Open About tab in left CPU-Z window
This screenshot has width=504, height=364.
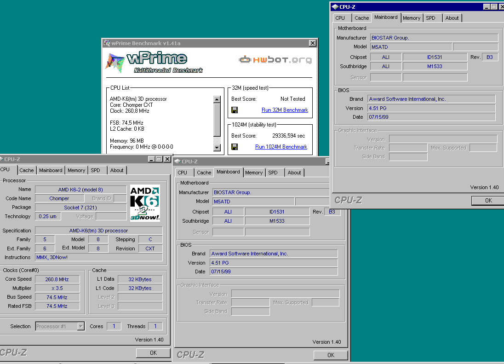(x=117, y=170)
